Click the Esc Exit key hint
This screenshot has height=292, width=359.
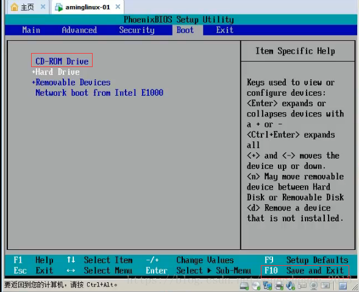coord(34,271)
